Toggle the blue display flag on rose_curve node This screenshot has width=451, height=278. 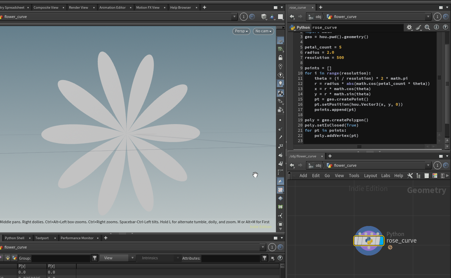(381, 241)
